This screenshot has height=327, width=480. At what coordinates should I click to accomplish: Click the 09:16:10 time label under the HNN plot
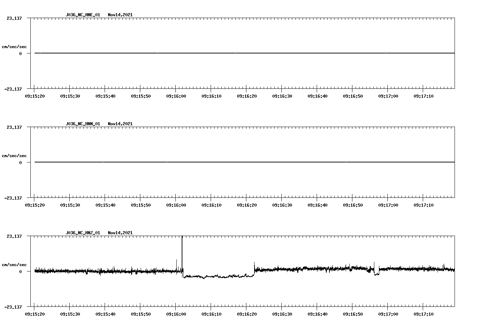tap(211, 205)
